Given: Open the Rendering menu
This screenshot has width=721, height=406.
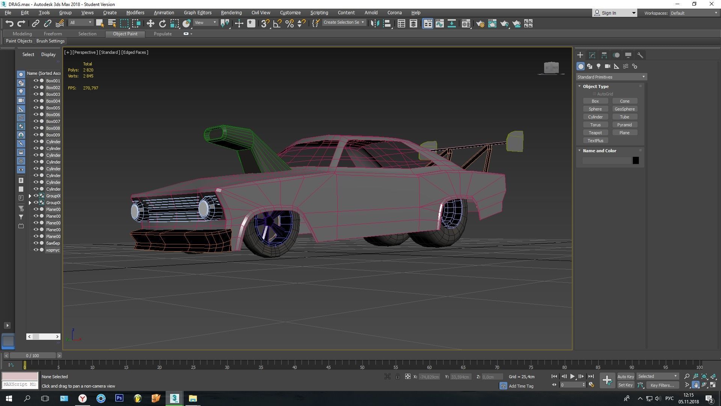Looking at the screenshot, I should pos(231,12).
